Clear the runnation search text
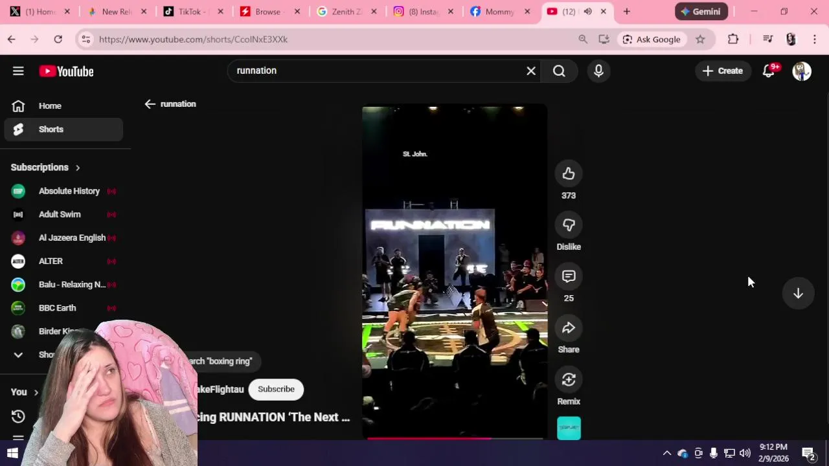 [531, 71]
